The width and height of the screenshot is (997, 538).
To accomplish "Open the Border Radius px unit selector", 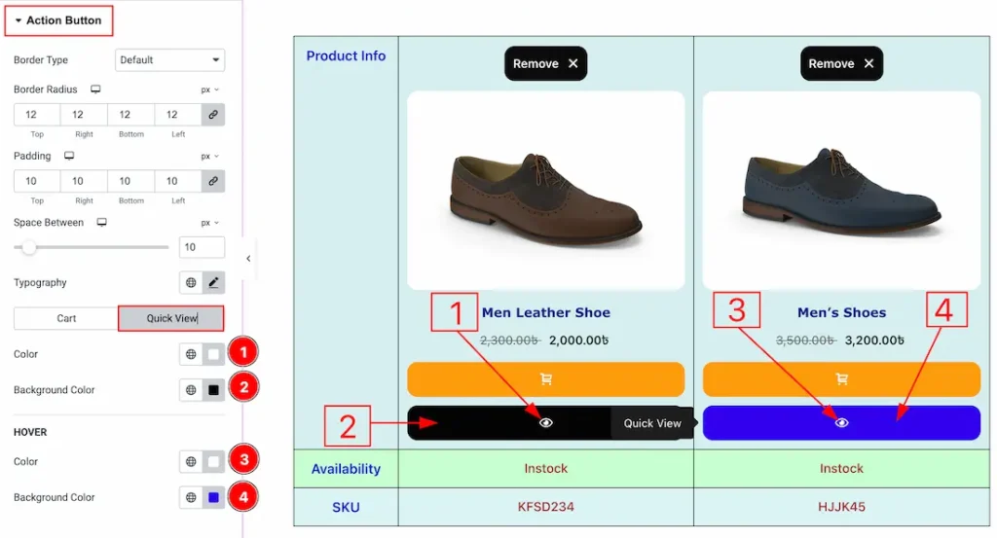I will (x=210, y=90).
